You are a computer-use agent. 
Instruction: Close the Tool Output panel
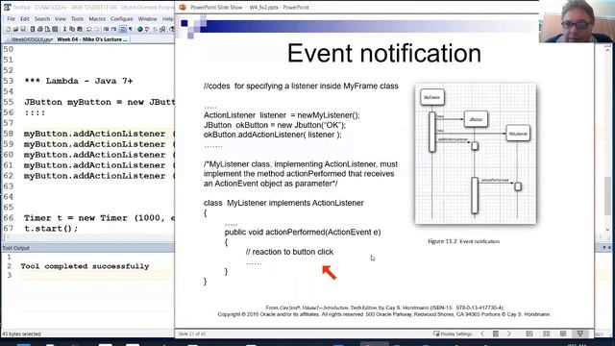tap(609, 248)
